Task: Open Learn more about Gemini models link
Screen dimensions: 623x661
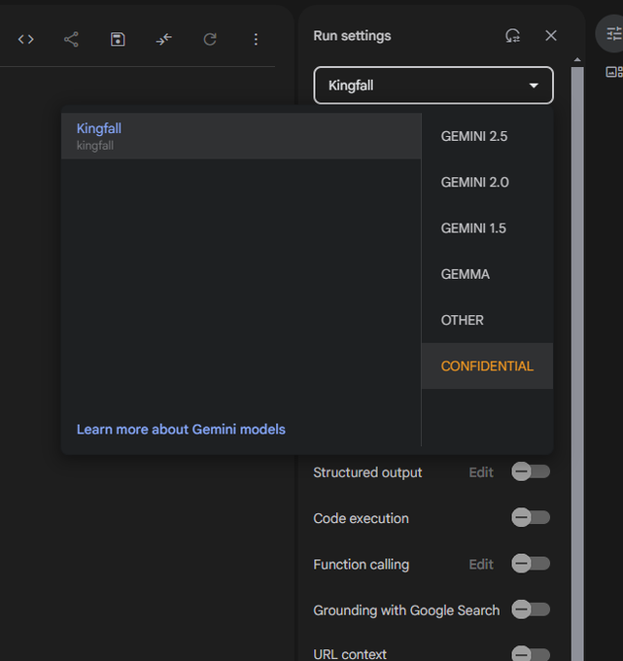Action: click(181, 429)
